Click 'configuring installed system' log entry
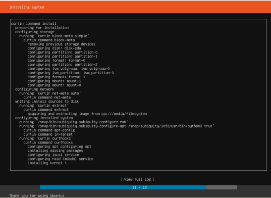 [x=44, y=118]
